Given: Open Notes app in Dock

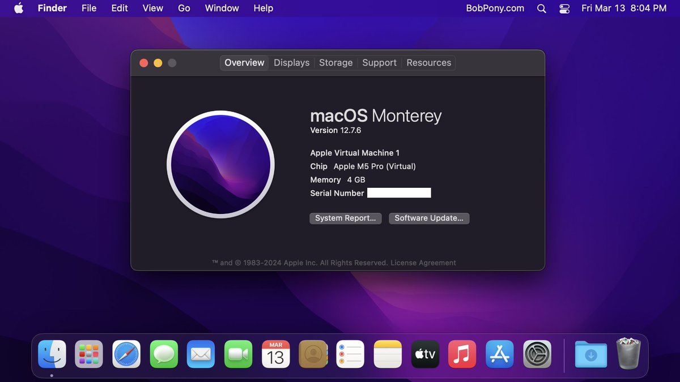Looking at the screenshot, I should pyautogui.click(x=388, y=354).
